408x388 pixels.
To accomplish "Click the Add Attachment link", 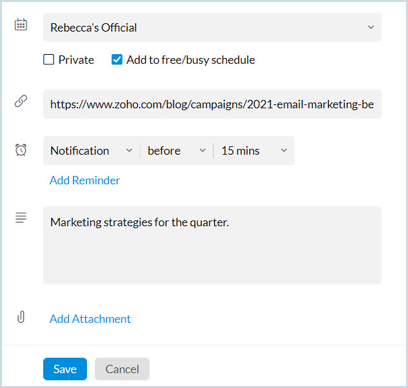I will click(90, 319).
